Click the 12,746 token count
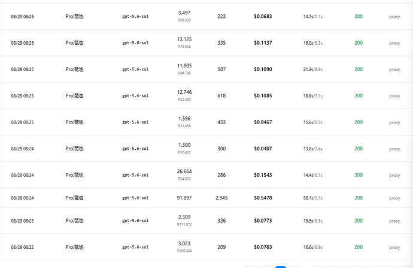This screenshot has width=413, height=268. tap(184, 93)
